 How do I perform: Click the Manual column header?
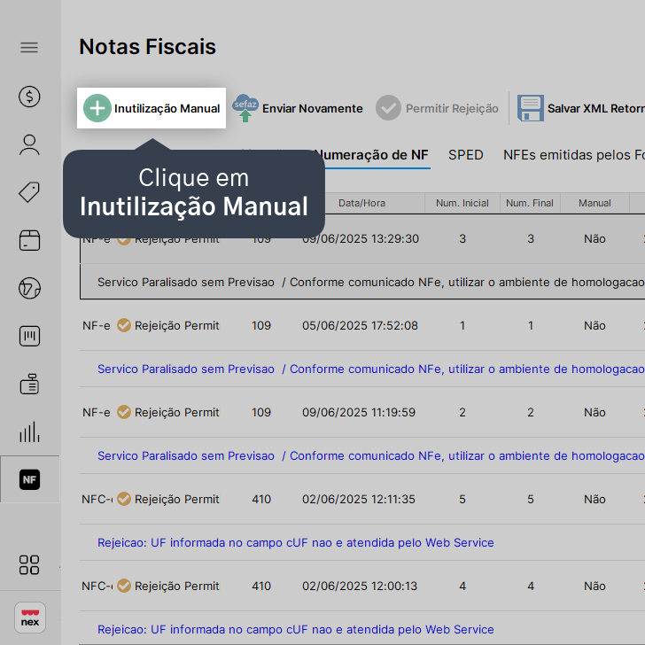coord(594,203)
